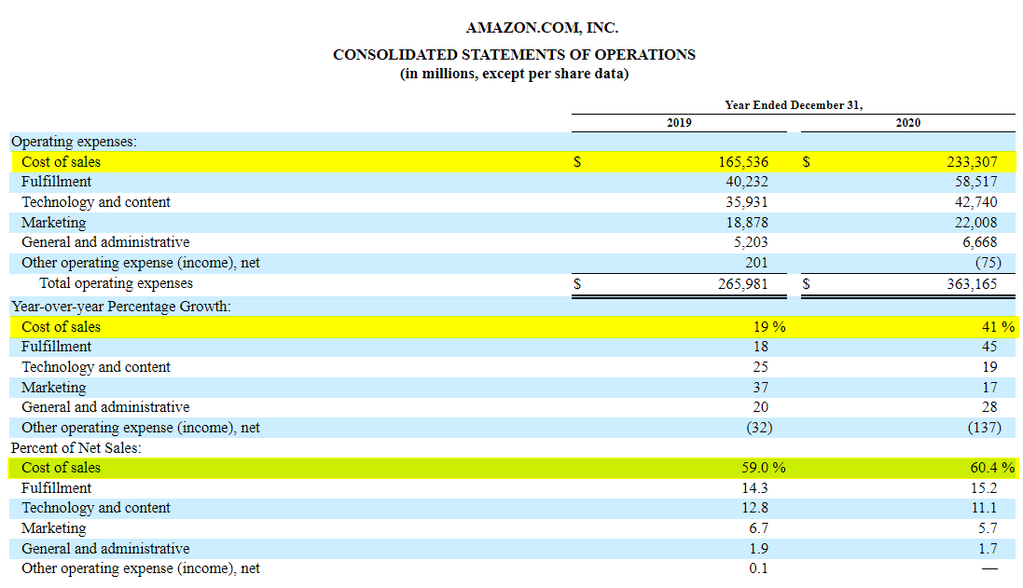Click the Operating expenses section label
The height and width of the screenshot is (588, 1023).
click(74, 142)
